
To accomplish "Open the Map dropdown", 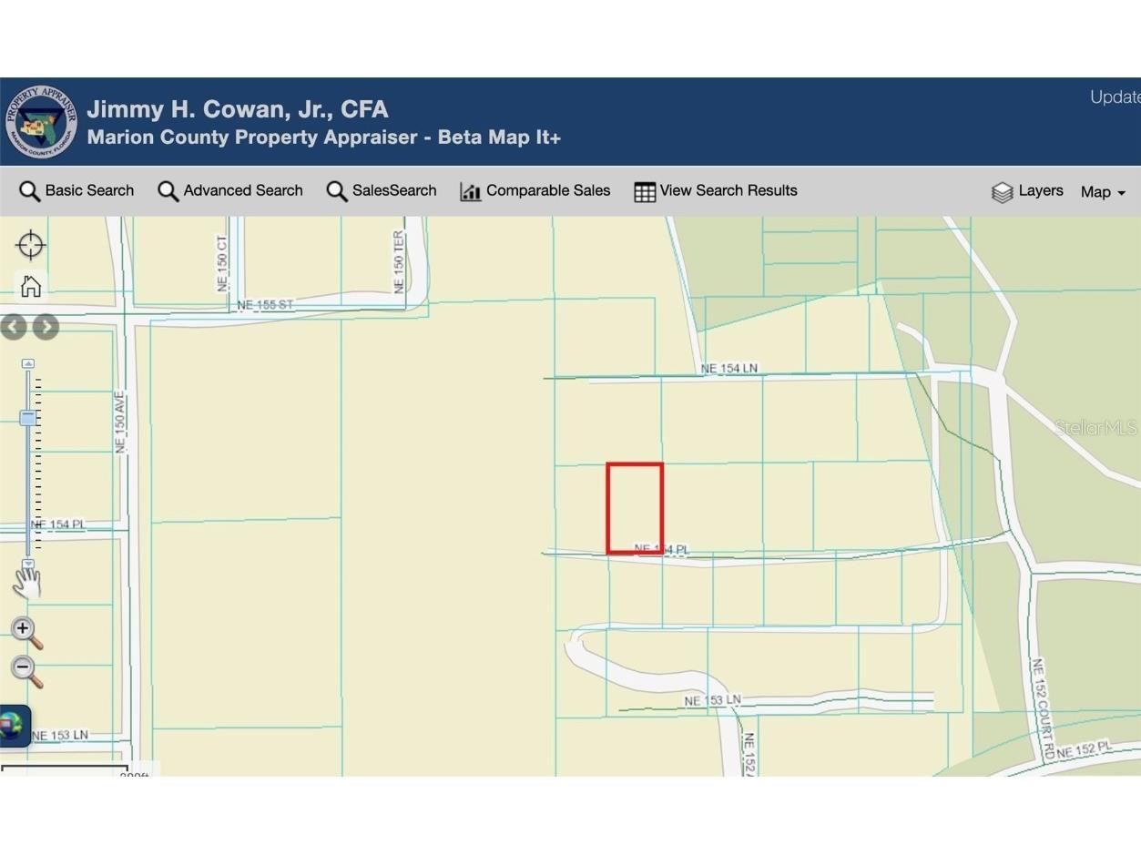I will pyautogui.click(x=1102, y=192).
